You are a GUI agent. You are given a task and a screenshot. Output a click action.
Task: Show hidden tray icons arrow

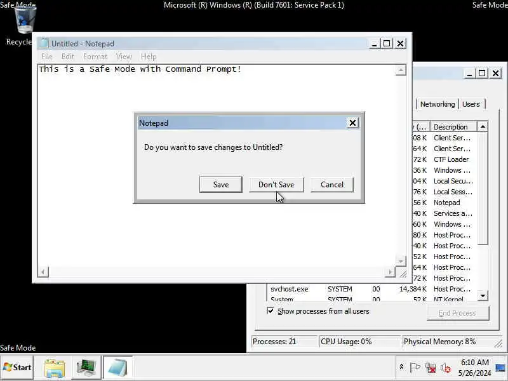tap(401, 367)
